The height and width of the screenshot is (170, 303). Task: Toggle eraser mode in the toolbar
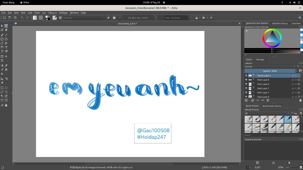click(x=108, y=18)
